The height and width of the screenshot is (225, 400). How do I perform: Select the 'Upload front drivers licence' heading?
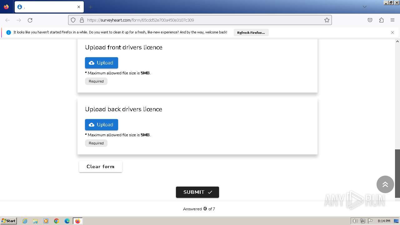[124, 47]
